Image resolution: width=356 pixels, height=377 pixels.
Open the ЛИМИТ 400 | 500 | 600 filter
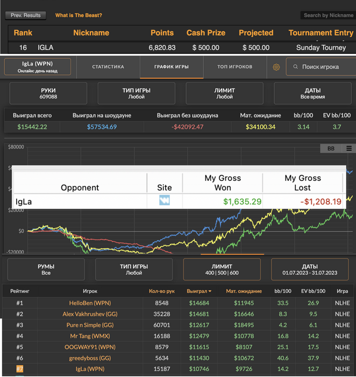coord(222,269)
